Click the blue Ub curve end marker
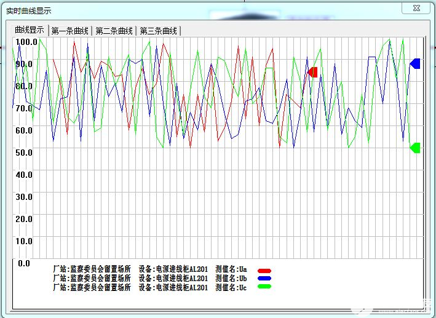 click(415, 64)
